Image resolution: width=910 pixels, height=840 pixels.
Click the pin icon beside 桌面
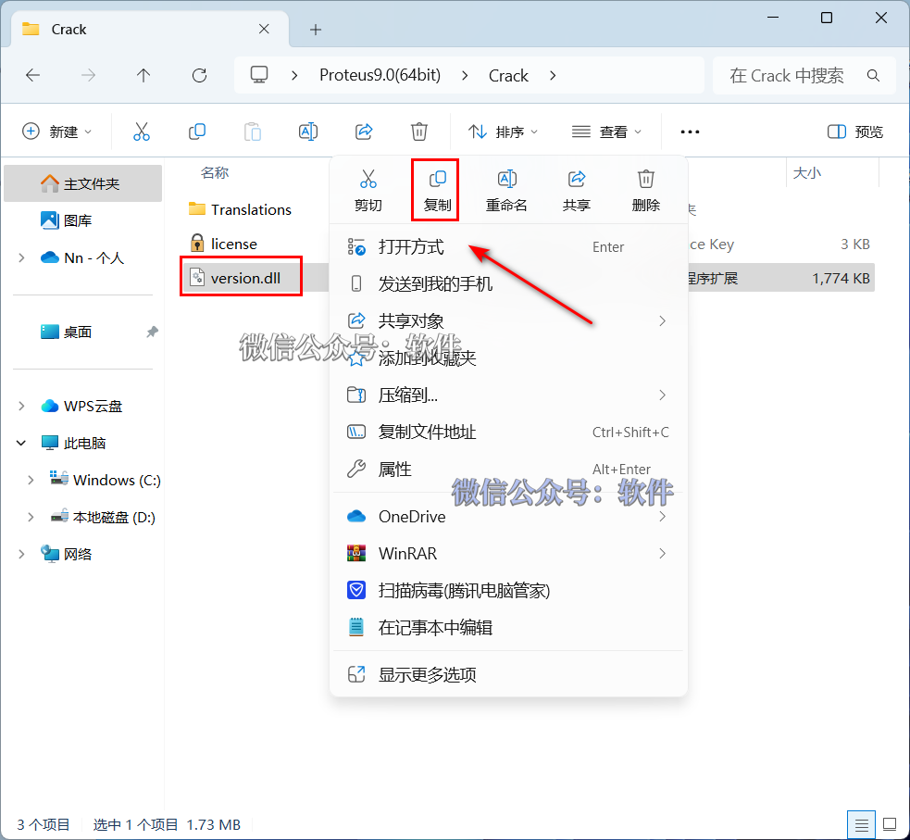point(152,332)
